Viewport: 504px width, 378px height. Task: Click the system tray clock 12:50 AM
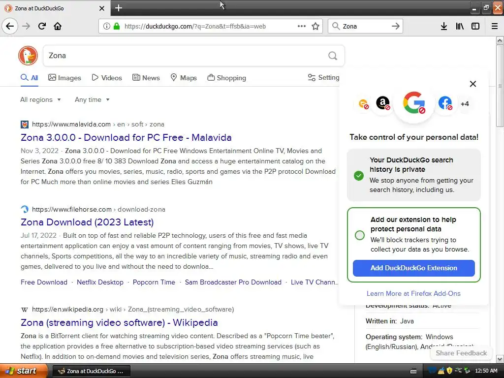click(486, 371)
